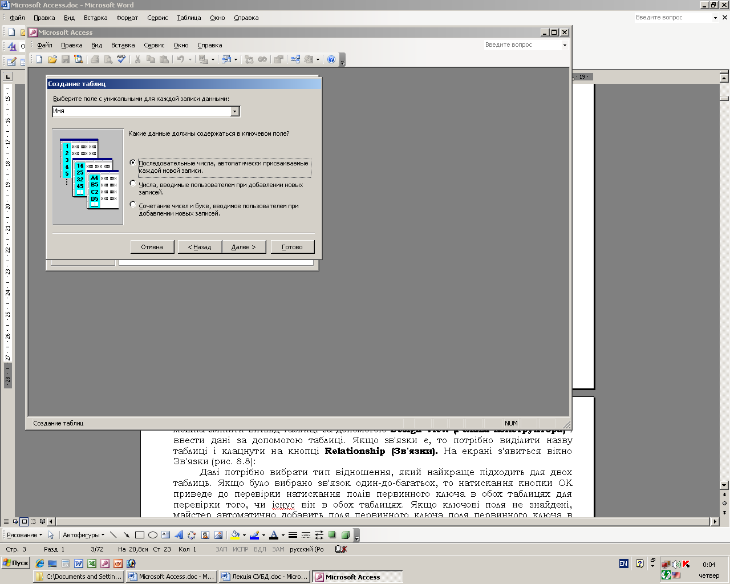The width and height of the screenshot is (730, 584).
Task: Click the Open folder icon in Access toolbar
Action: (x=52, y=59)
